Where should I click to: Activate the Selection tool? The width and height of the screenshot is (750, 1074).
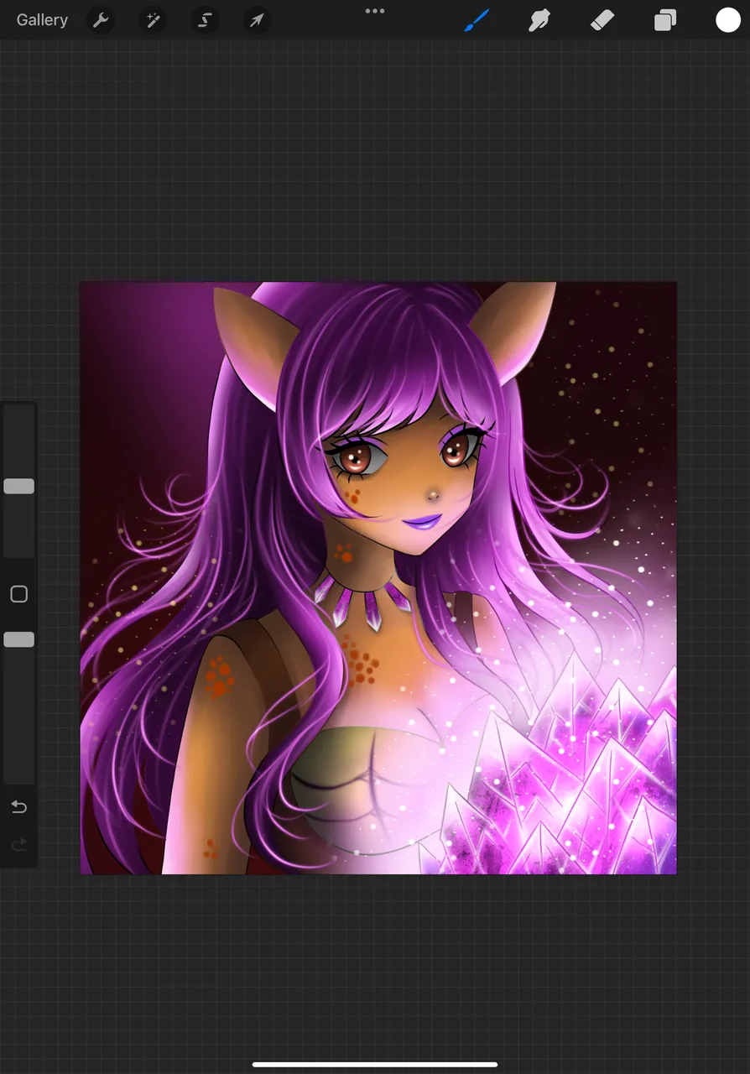point(205,20)
